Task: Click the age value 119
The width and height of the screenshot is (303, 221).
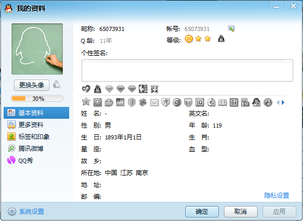Action: coord(217,125)
